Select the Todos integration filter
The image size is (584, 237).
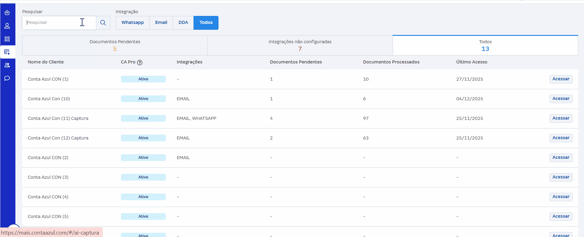click(x=206, y=23)
